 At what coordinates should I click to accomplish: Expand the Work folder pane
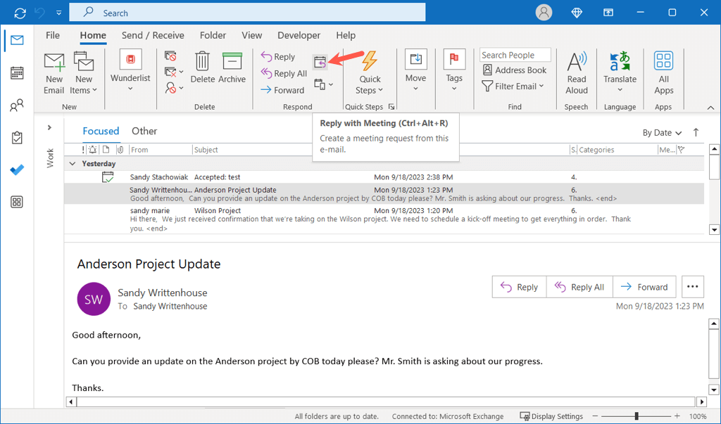click(x=49, y=127)
